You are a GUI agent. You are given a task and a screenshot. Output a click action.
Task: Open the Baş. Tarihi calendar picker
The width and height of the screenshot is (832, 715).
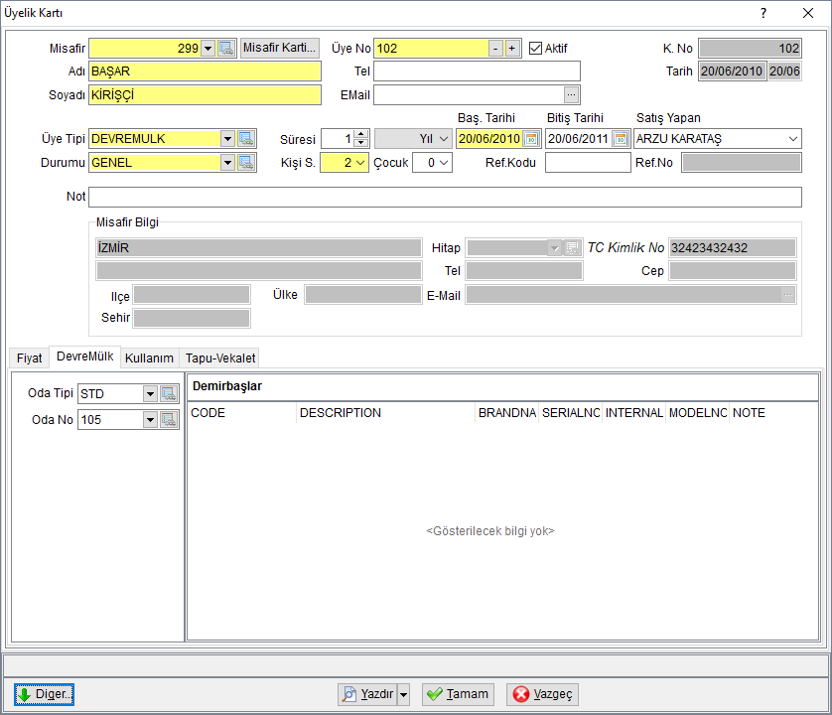point(531,139)
